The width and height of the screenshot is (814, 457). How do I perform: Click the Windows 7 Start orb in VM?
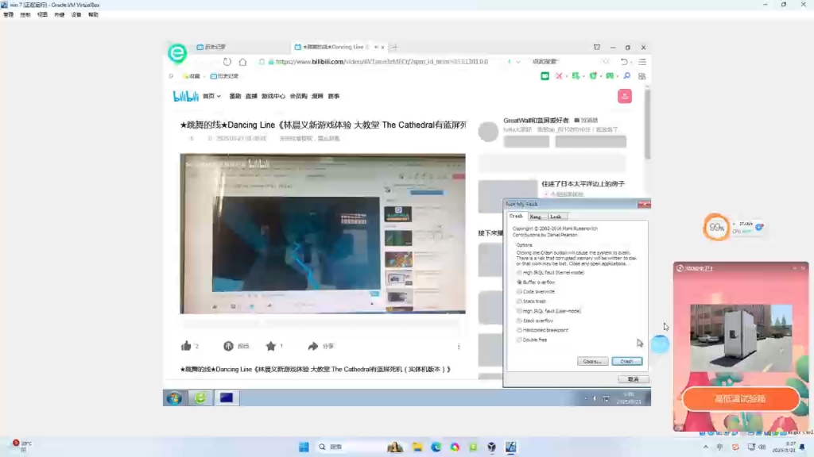click(174, 398)
